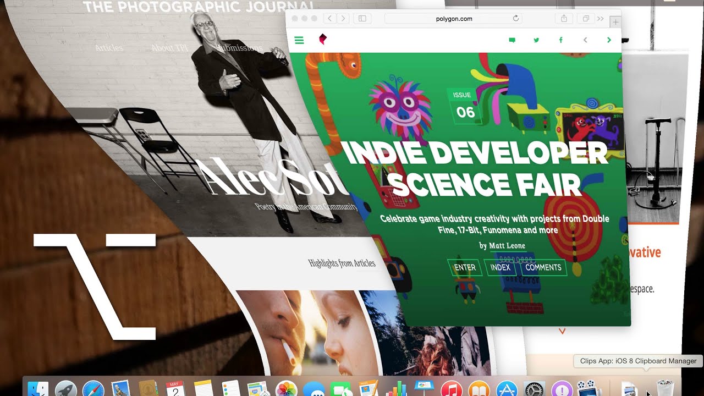Open Mail from the Dock
704x396 pixels.
coord(120,389)
